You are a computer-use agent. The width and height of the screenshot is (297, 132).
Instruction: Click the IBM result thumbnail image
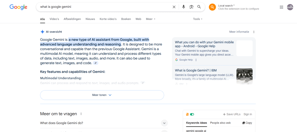coord(244,76)
